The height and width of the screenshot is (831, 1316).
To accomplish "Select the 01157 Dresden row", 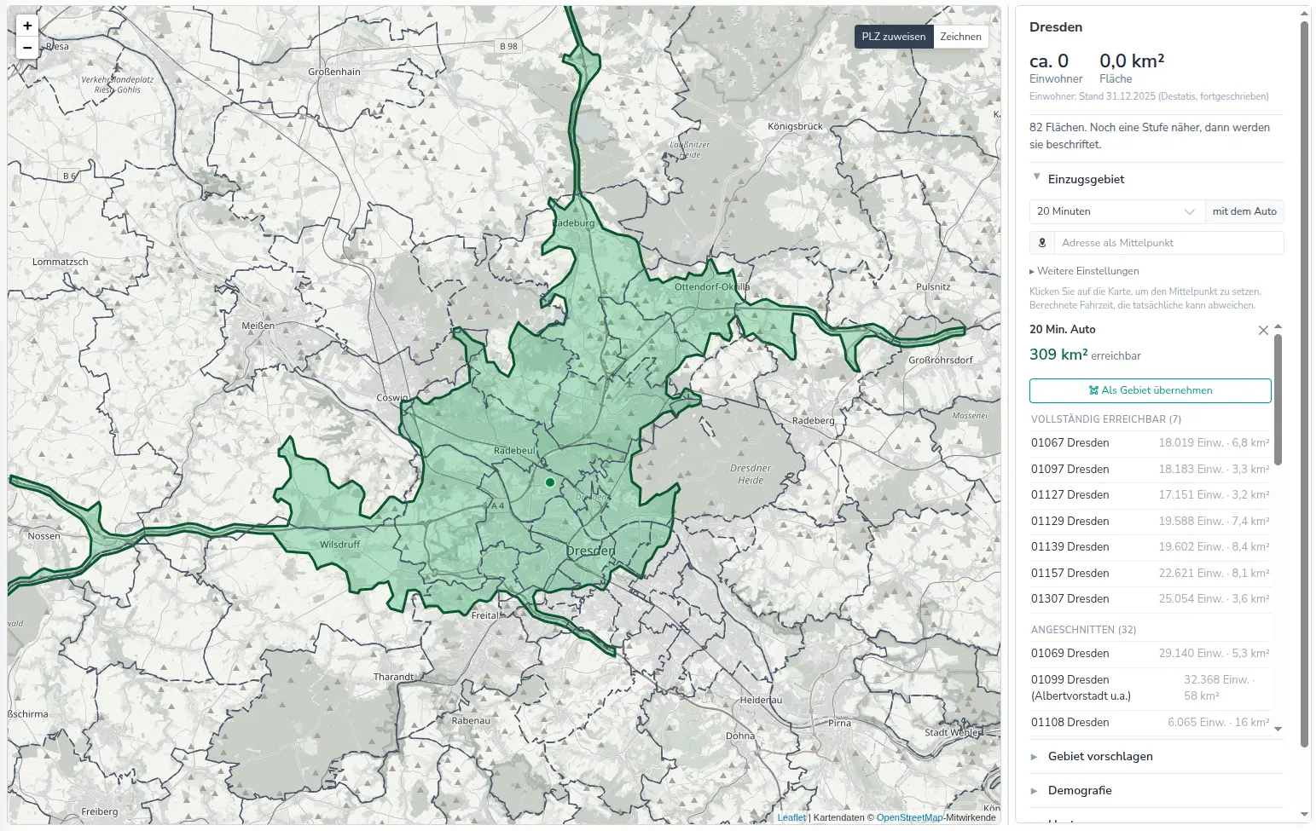I will [1151, 574].
